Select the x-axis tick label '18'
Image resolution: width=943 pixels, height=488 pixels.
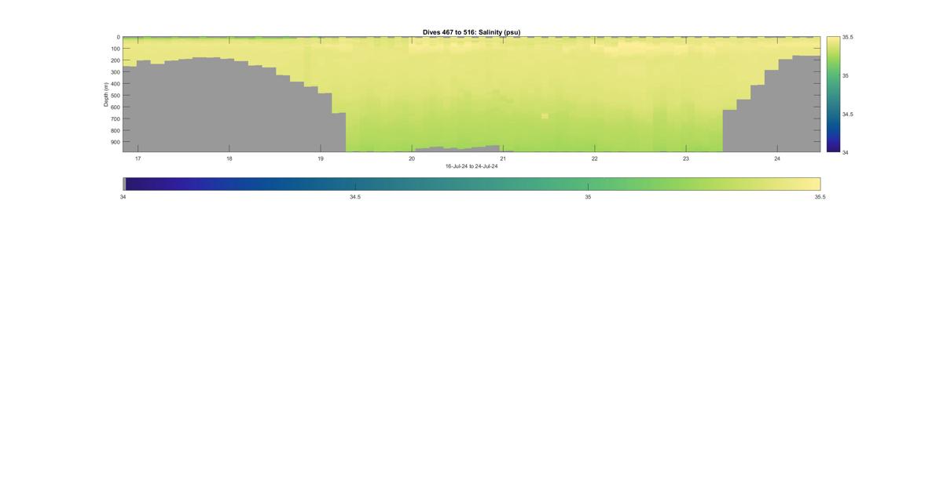pyautogui.click(x=229, y=158)
